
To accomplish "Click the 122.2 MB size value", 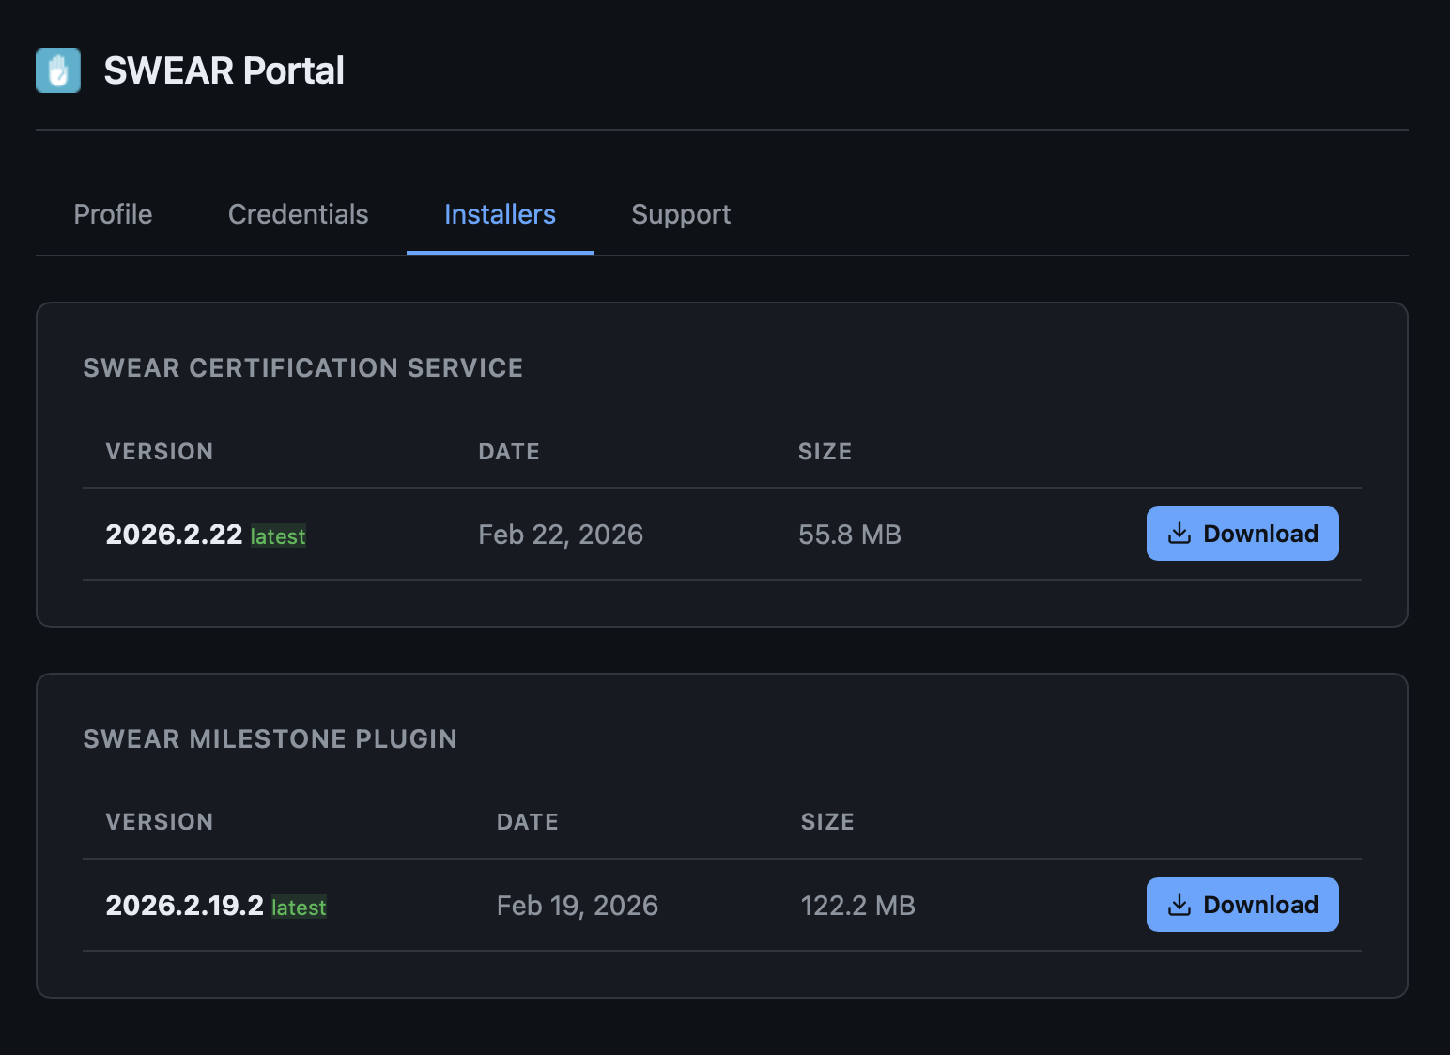I will [857, 906].
